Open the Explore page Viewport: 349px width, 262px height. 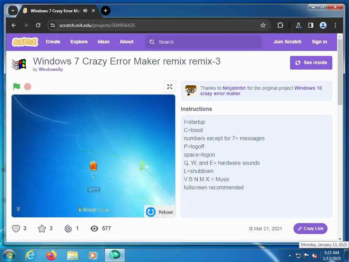(79, 42)
